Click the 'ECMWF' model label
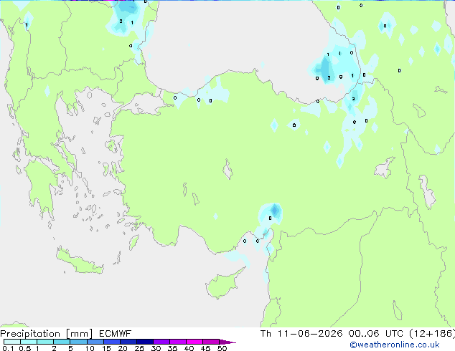This screenshot has height=351, width=455. pos(116,334)
